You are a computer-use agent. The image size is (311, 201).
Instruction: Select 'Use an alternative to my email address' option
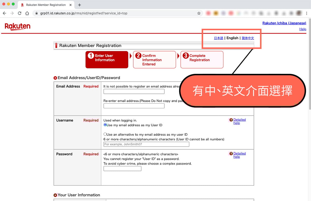105,134
